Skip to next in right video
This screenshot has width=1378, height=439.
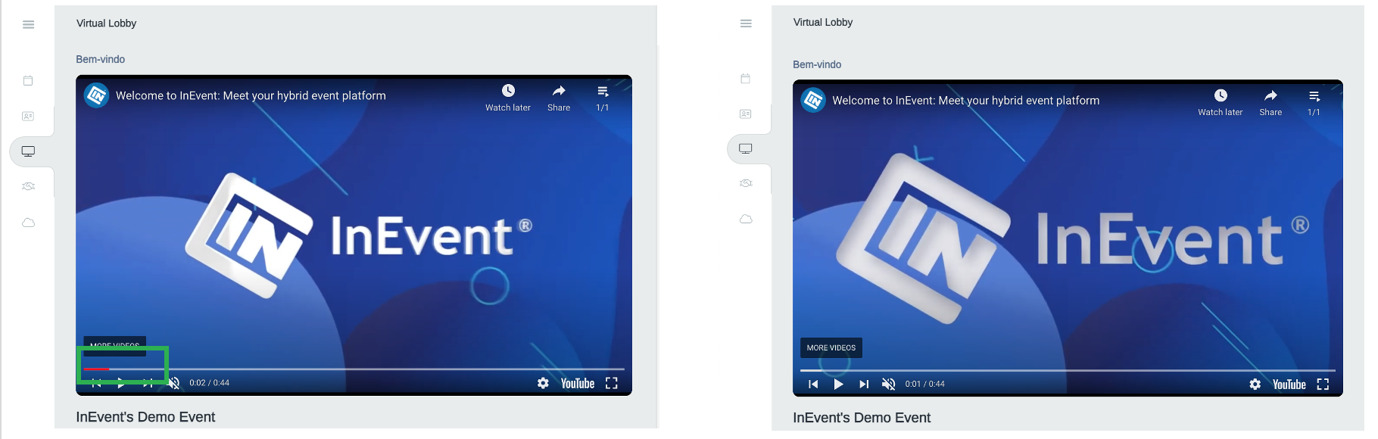863,385
